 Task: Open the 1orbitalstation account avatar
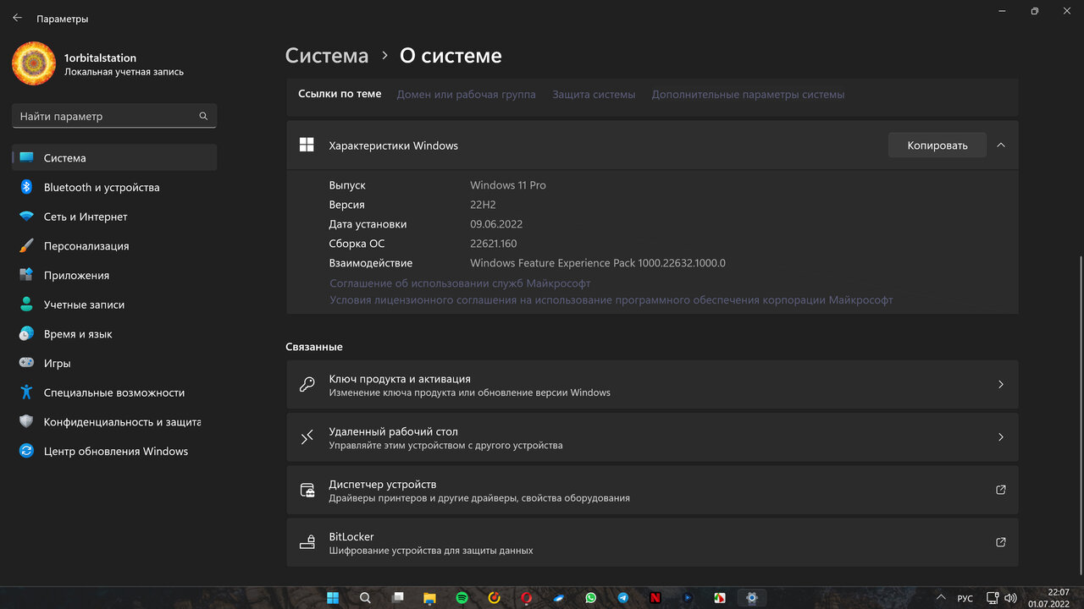[34, 64]
